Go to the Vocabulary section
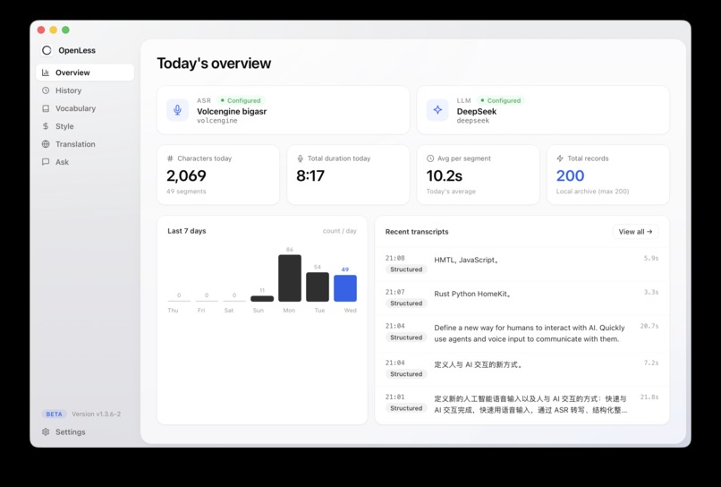 point(85,108)
